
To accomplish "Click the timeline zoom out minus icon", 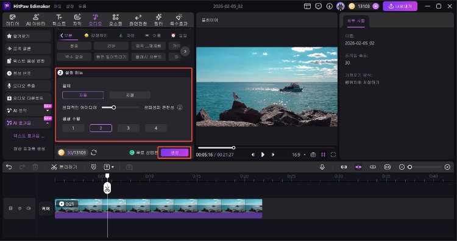I will pos(402,167).
